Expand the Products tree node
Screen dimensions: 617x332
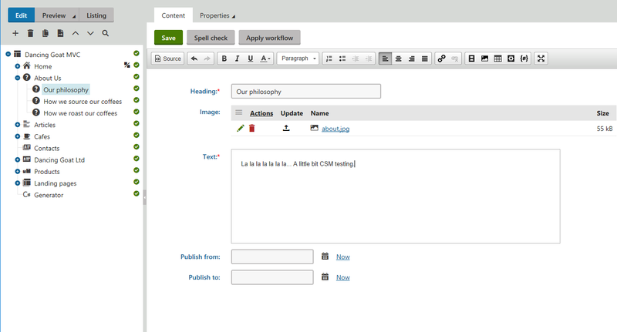17,171
